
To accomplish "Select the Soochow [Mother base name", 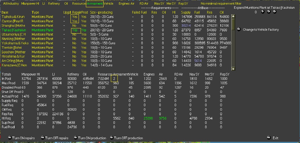I will point(14,52).
